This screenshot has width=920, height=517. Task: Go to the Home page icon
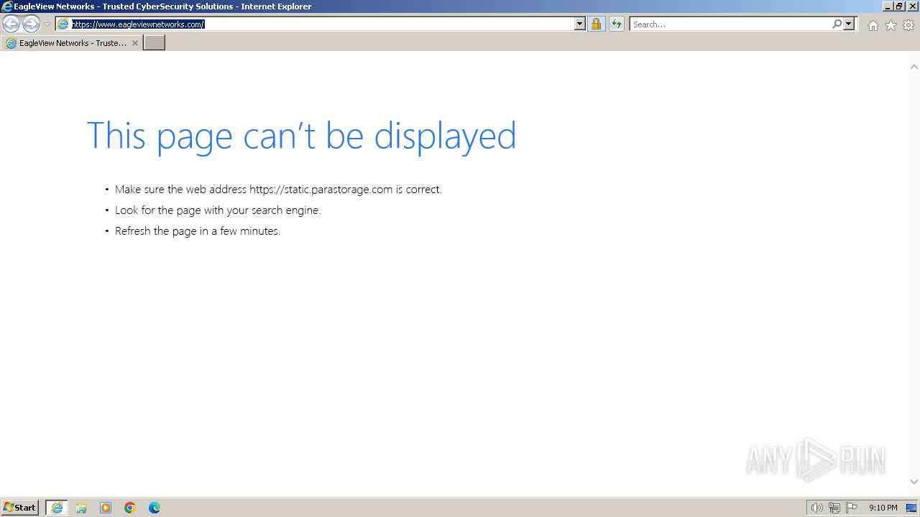(873, 25)
